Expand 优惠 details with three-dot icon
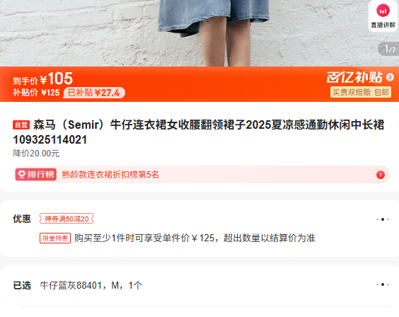This screenshot has height=317, width=399. point(383,219)
